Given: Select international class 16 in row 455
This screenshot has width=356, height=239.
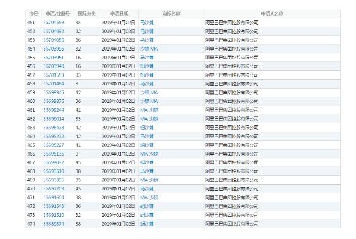Looking at the screenshot, I should [87, 58].
